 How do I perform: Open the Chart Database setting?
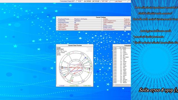click(x=108, y=22)
